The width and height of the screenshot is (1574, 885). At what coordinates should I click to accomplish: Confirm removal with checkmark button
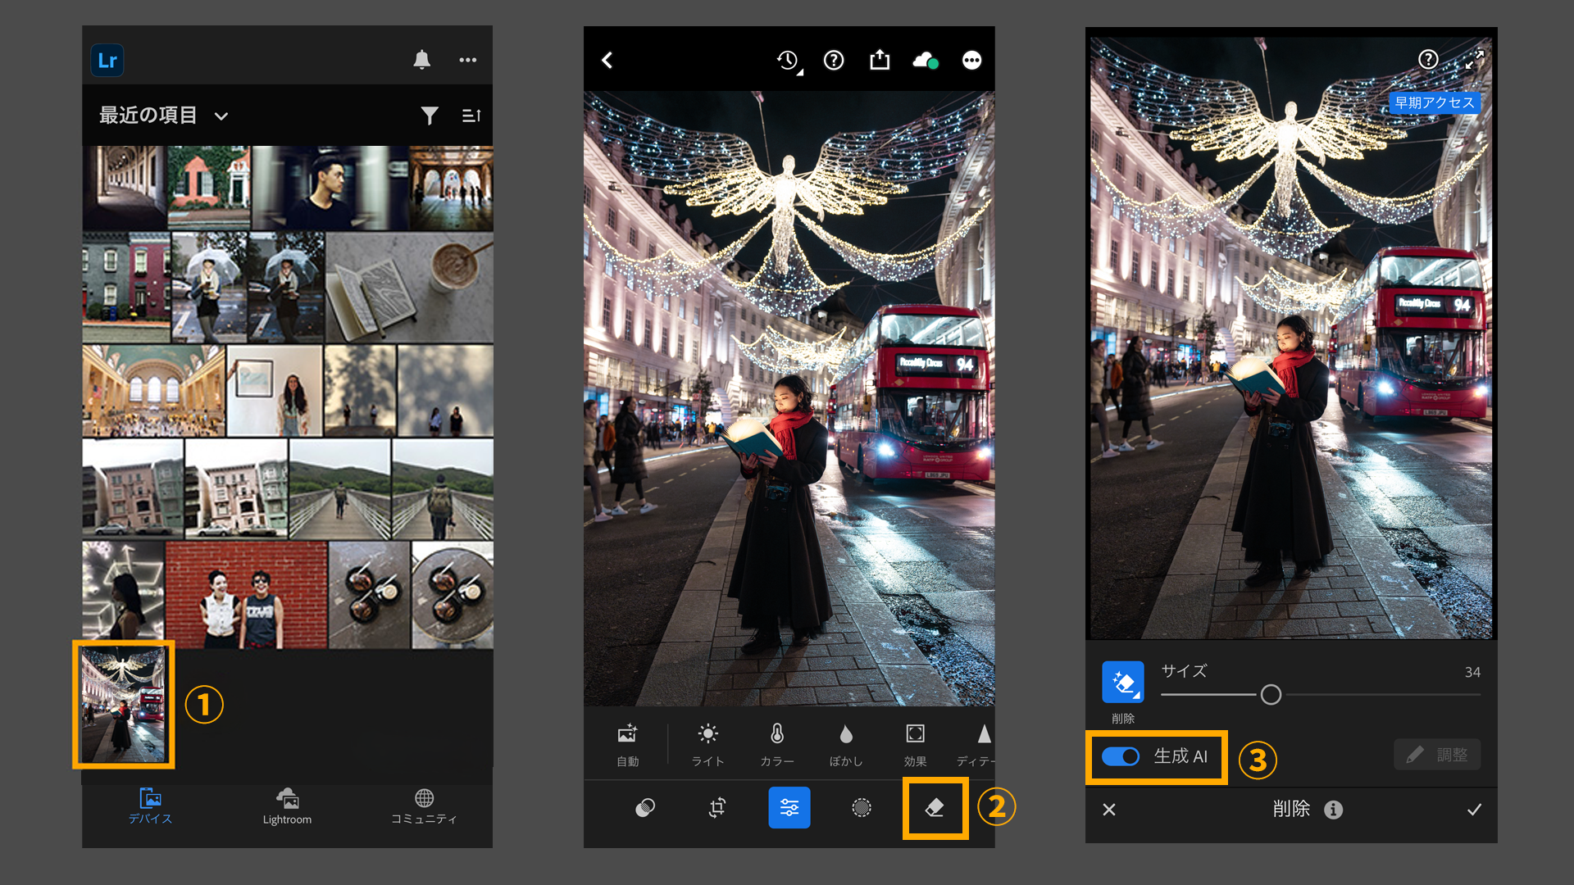[1474, 810]
